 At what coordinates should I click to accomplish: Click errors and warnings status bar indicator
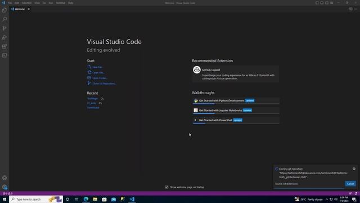click(x=7, y=193)
